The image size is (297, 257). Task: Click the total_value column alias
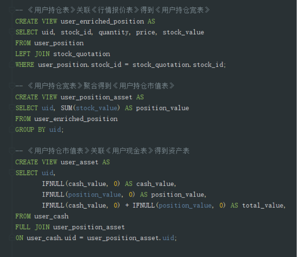(263, 205)
